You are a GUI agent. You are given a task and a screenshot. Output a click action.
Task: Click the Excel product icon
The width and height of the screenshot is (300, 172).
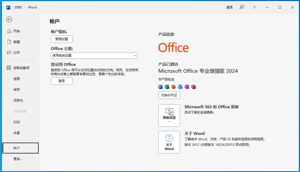(167, 87)
